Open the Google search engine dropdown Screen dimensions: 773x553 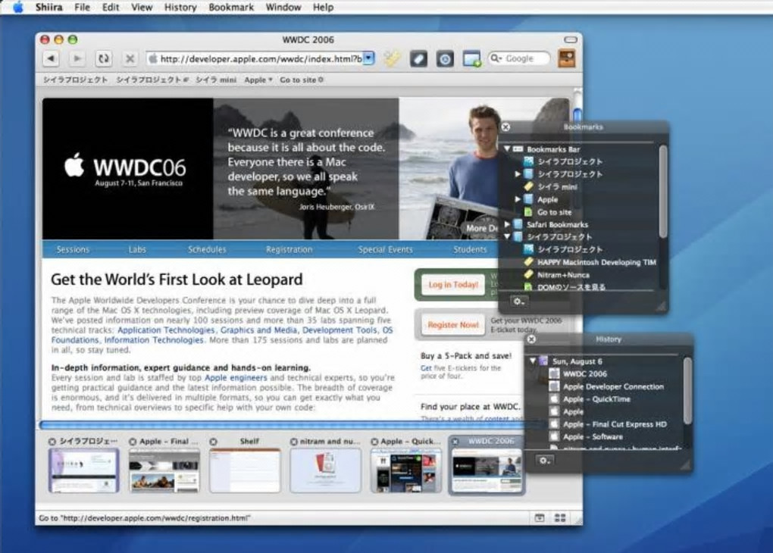click(x=496, y=58)
